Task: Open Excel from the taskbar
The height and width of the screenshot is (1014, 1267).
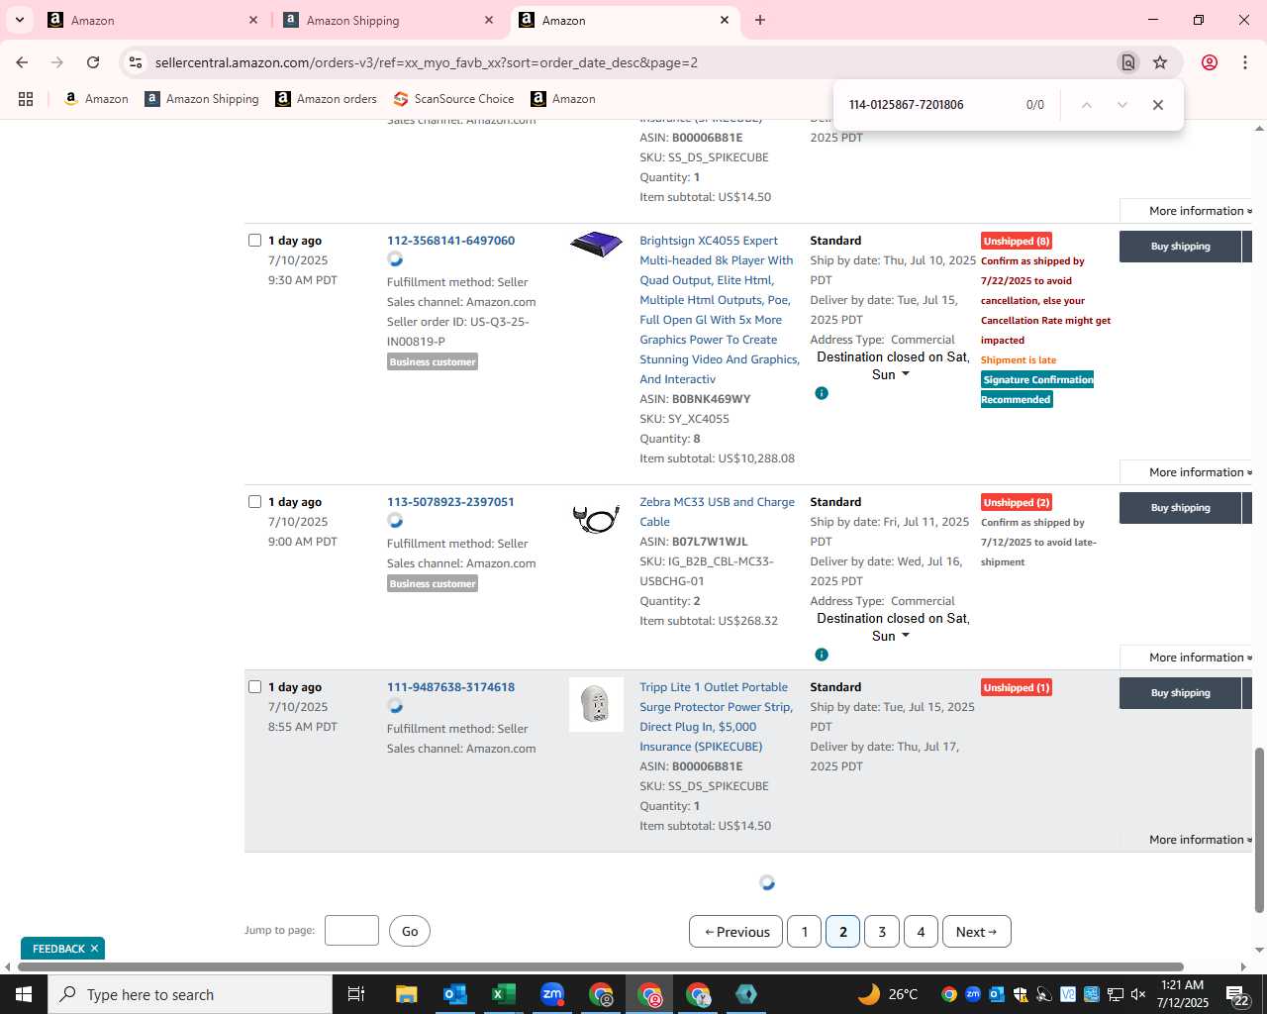Action: (503, 994)
